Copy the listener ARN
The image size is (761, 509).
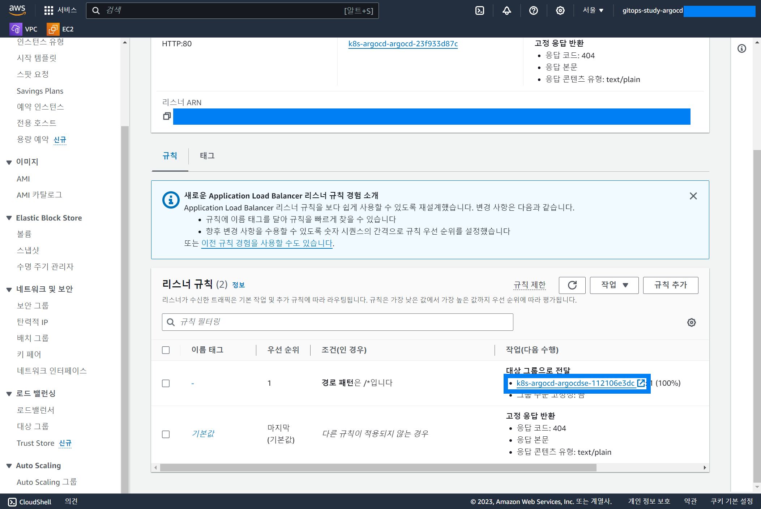click(167, 116)
